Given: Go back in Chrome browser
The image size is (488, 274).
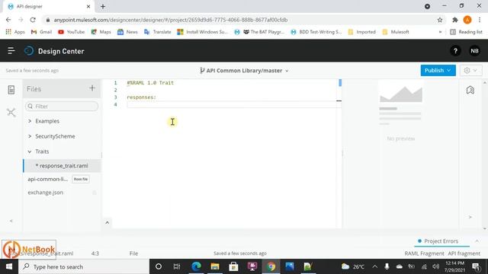Looking at the screenshot, I should point(8,20).
